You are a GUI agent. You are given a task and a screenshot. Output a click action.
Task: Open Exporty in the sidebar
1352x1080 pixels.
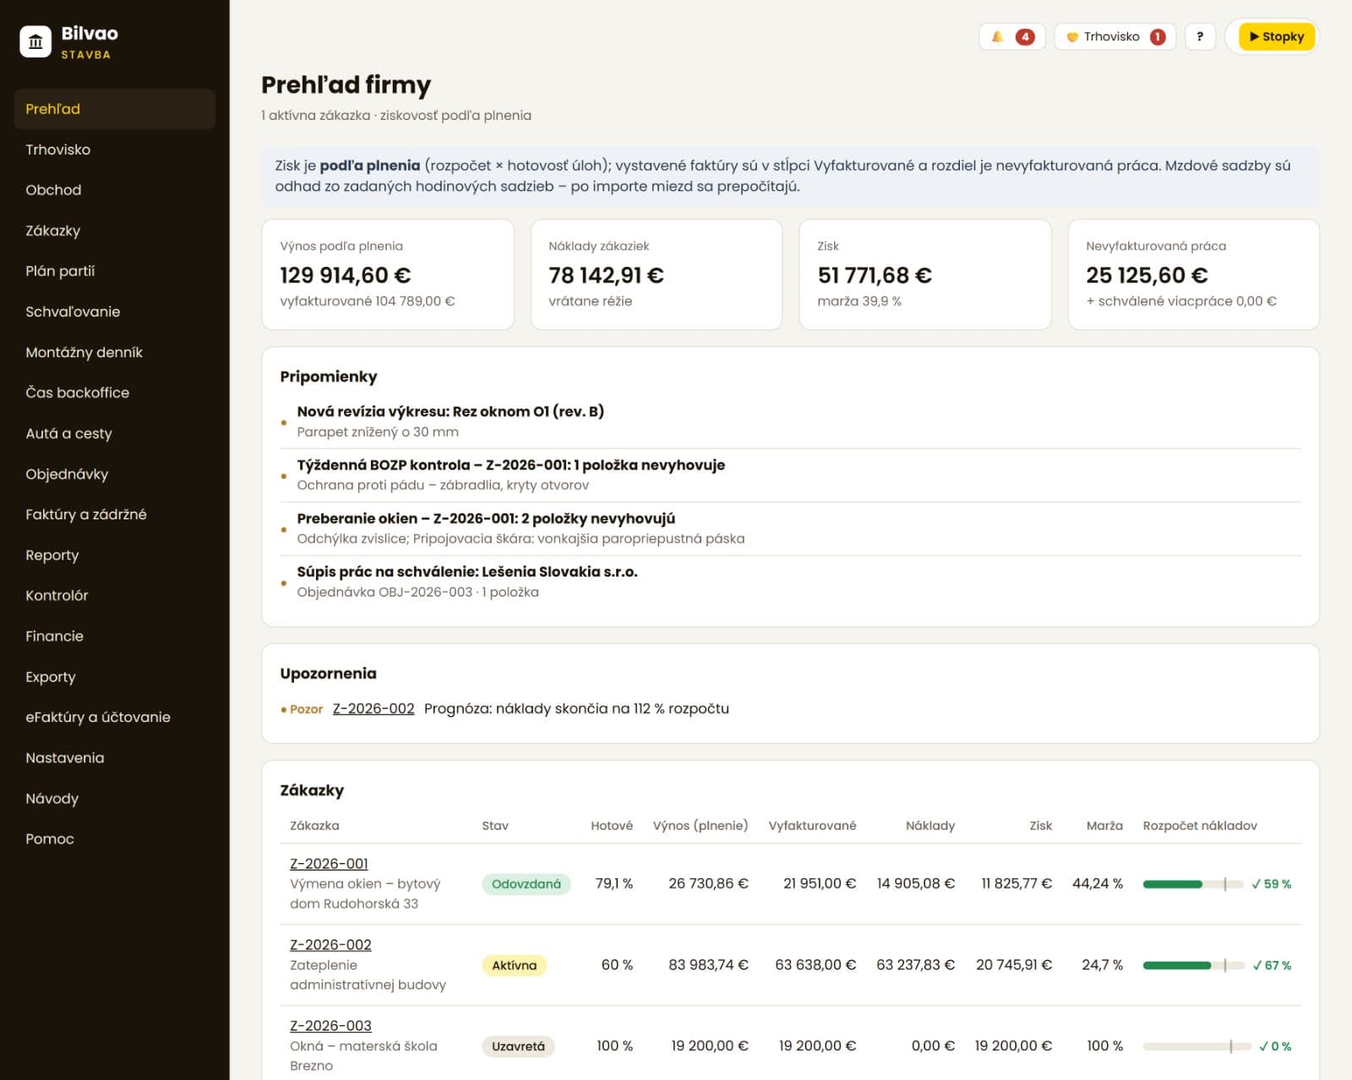114,676
